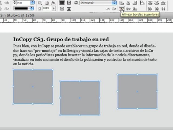Click the Align left edges icon

[122, 3]
